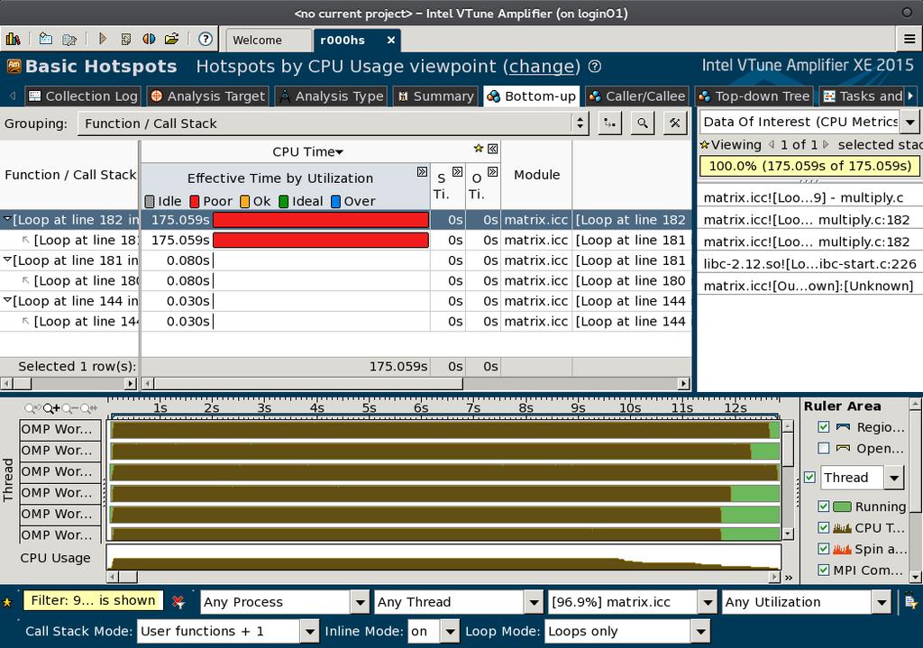Open the Analysis Target tab
The width and height of the screenshot is (923, 648).
tap(207, 96)
